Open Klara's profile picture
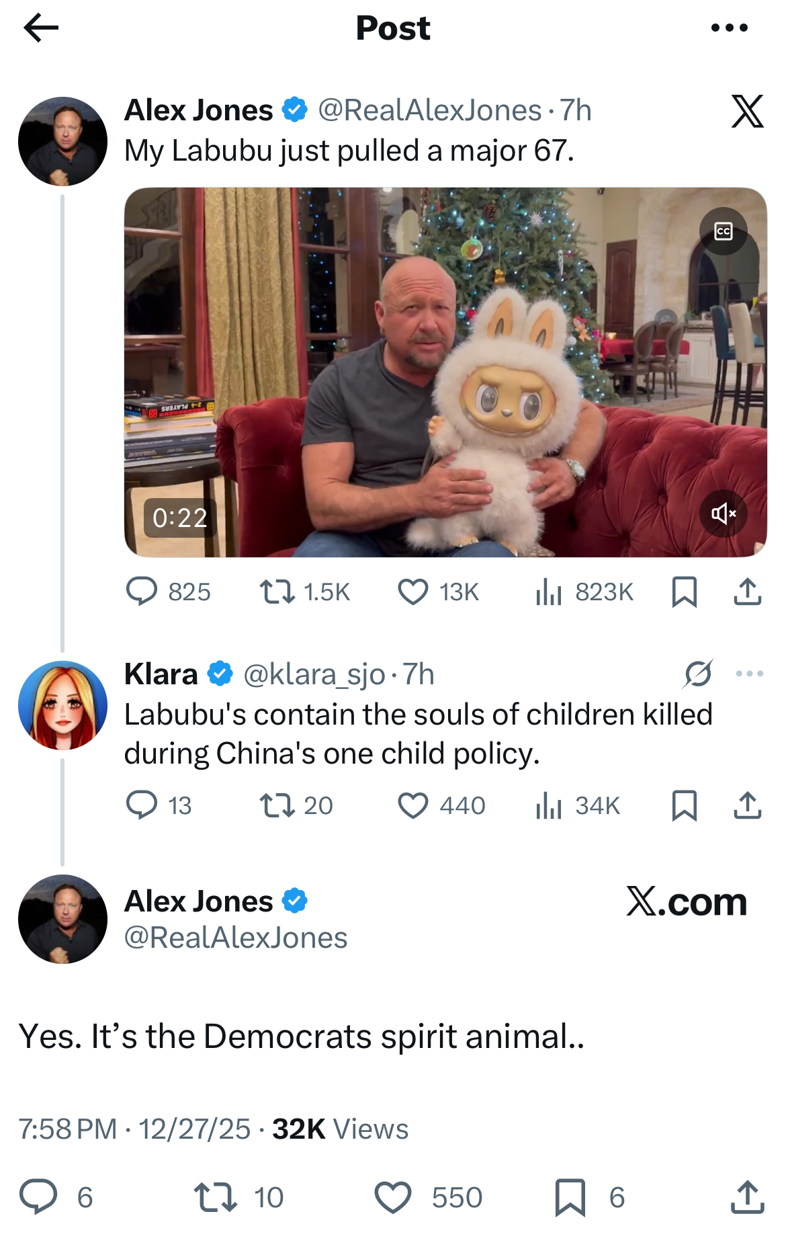 point(62,705)
